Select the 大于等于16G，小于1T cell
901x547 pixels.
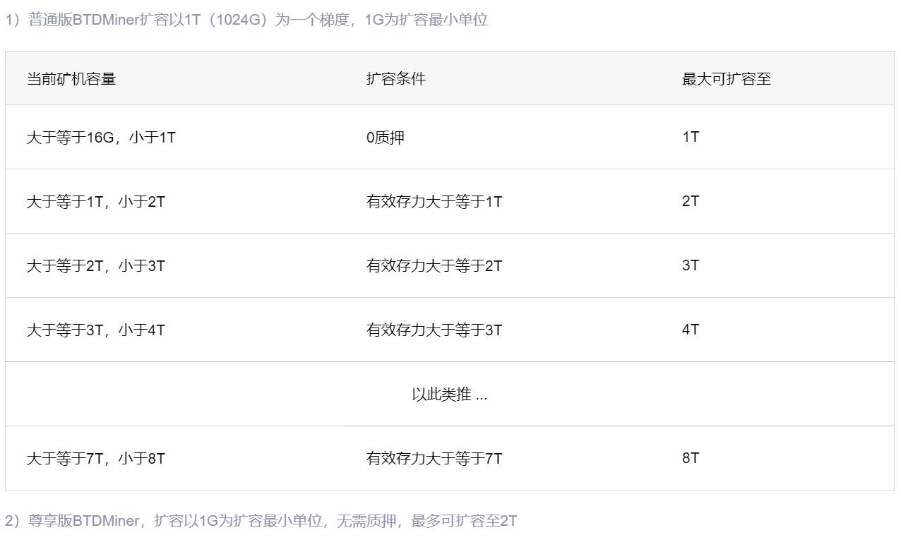pyautogui.click(x=101, y=138)
